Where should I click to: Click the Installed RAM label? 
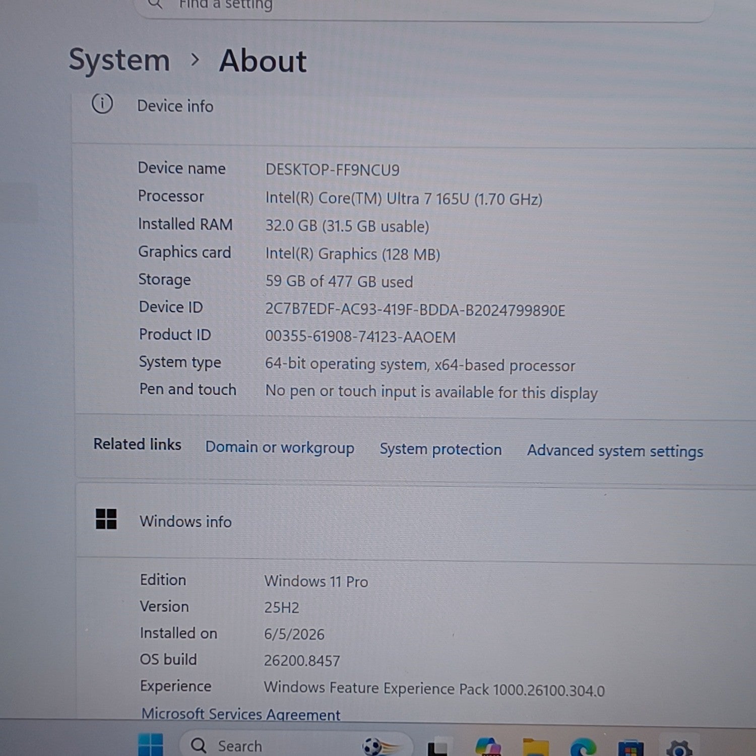pos(185,224)
